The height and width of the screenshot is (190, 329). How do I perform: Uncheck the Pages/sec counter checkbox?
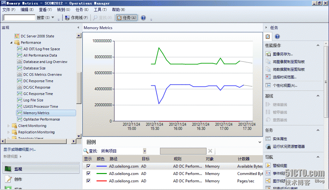[89, 181]
